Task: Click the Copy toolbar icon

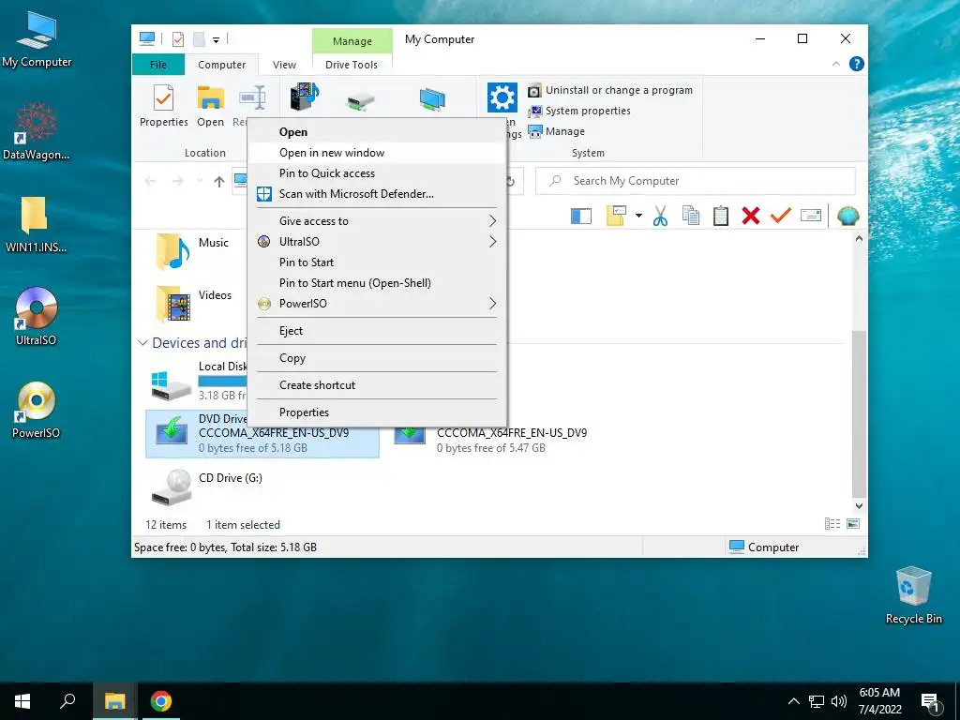Action: [x=691, y=216]
